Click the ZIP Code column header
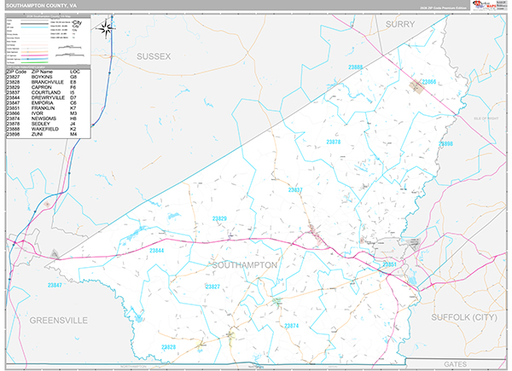The image size is (512, 371). (x=17, y=70)
